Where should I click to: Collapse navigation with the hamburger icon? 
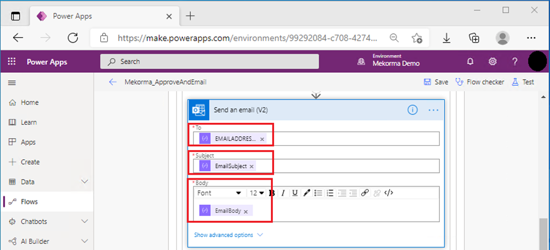point(12,83)
